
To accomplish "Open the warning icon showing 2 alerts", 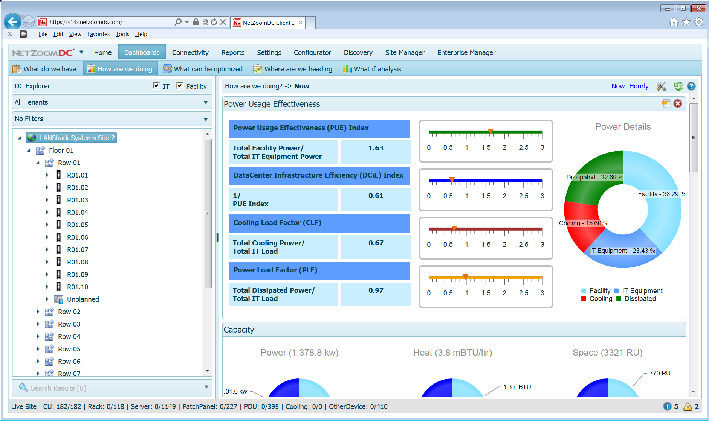I will click(x=688, y=406).
